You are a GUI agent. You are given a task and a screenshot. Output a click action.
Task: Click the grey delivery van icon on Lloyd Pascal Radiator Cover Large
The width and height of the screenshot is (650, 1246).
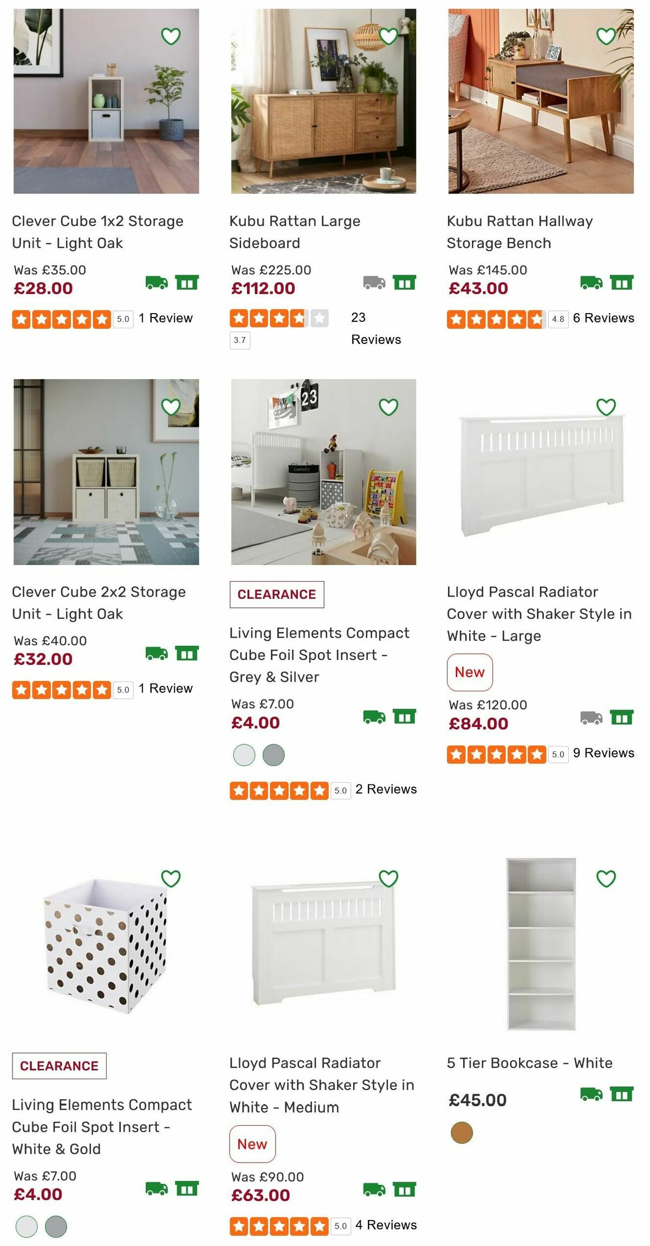point(590,717)
